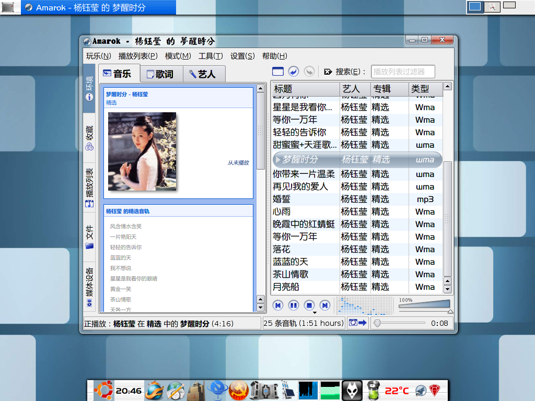Click the spectrum analyzer display
Image resolution: width=535 pixels, height=401 pixels.
point(364,305)
